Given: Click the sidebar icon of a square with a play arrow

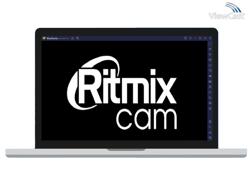Looking at the screenshot, I should (210, 60).
